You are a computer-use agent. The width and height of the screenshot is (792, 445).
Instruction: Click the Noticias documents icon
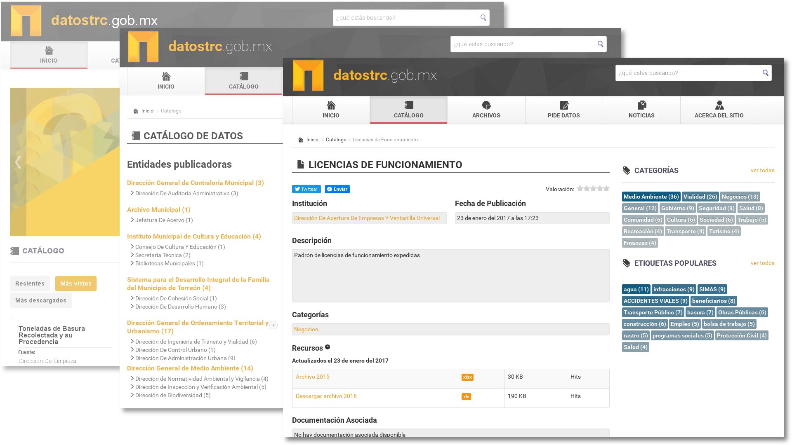tap(641, 105)
